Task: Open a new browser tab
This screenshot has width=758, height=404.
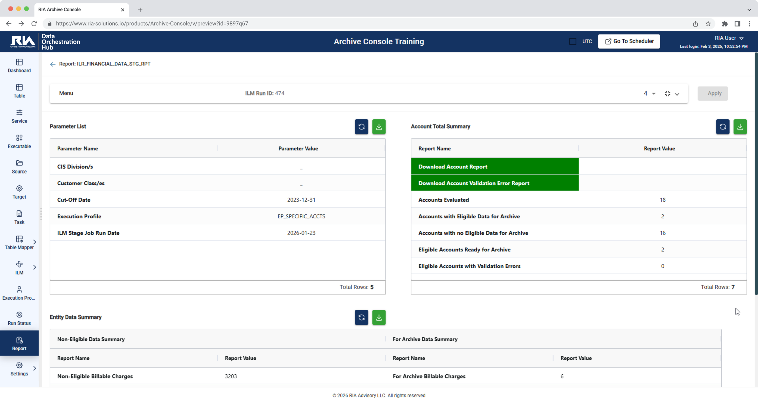Action: point(140,10)
